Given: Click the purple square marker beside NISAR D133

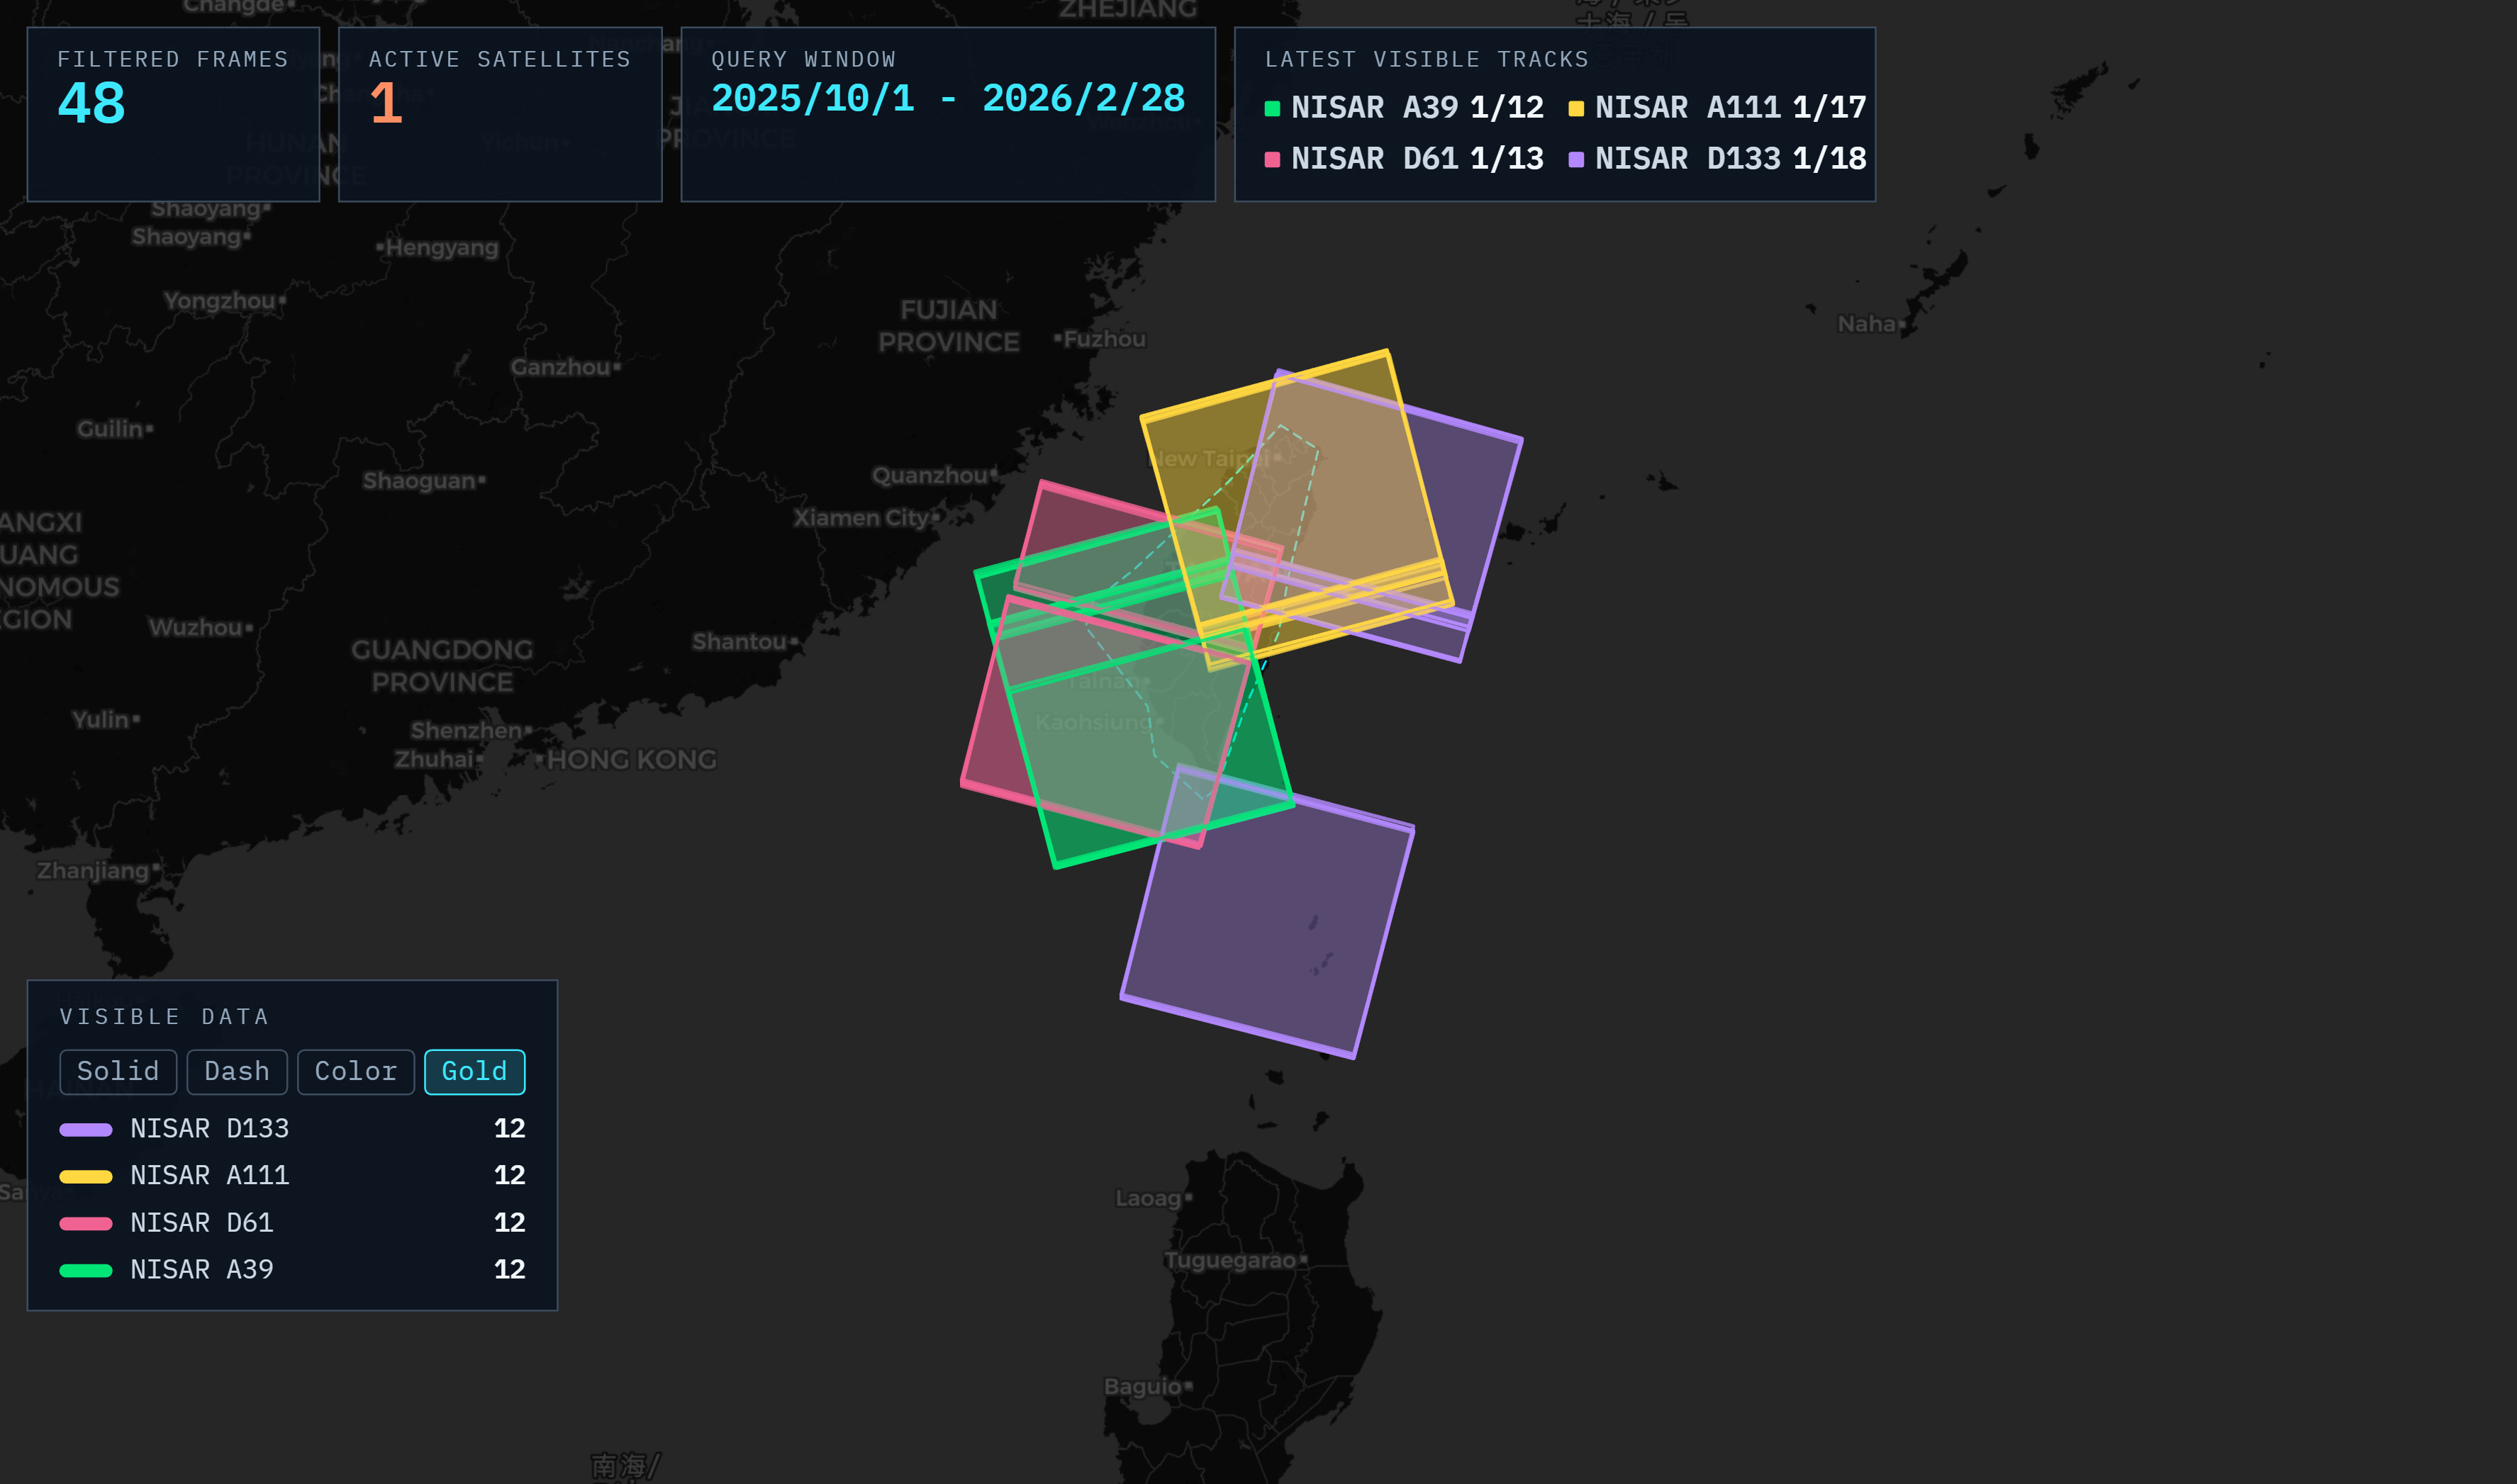Looking at the screenshot, I should click(1575, 159).
